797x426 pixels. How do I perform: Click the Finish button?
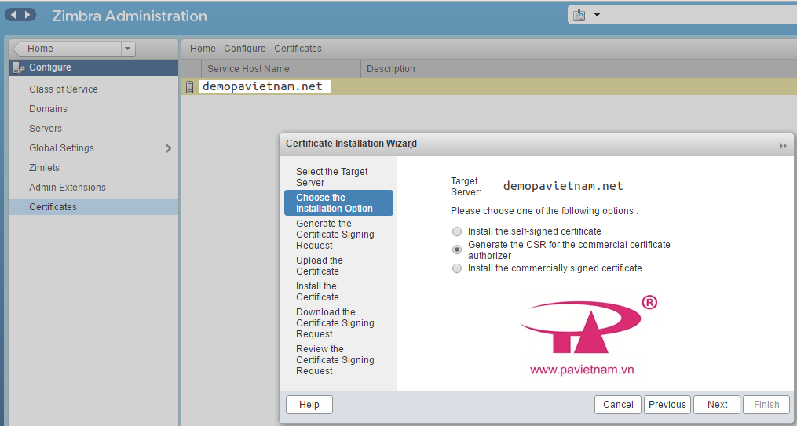coord(766,405)
